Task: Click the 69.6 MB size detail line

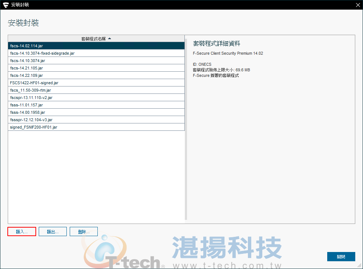Action: [221, 70]
